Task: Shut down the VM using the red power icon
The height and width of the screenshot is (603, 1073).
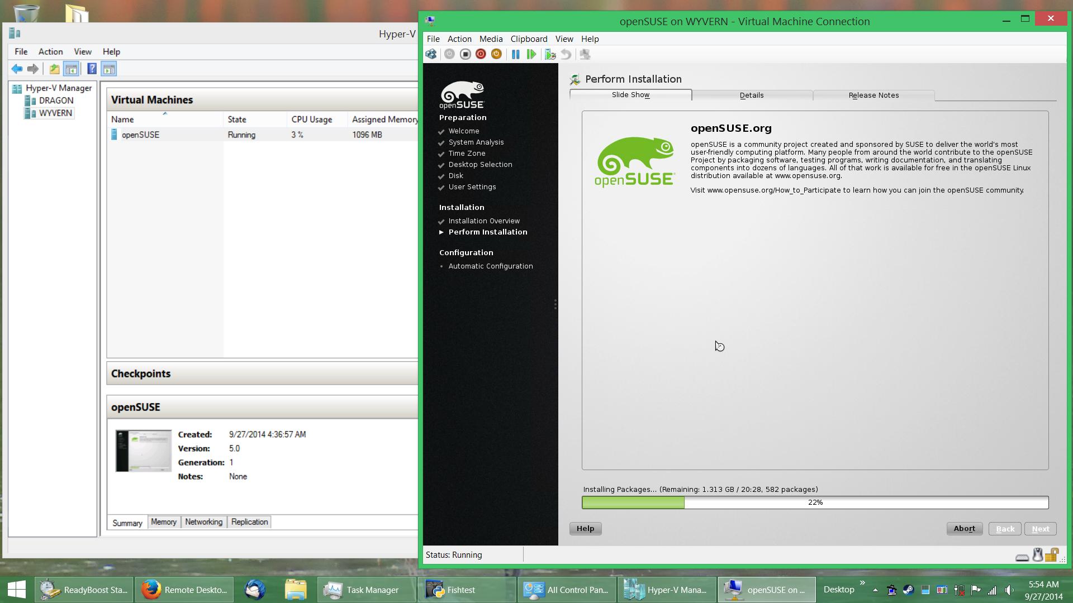Action: coord(481,54)
